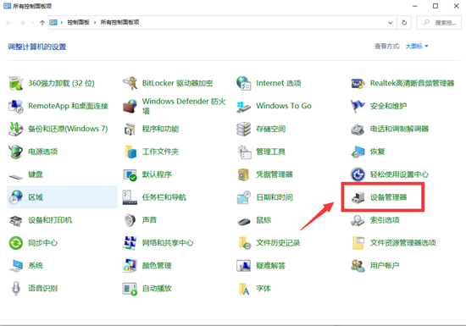This screenshot has height=326, width=466.
Task: Click the refresh button beside address bar
Action: tap(404, 23)
